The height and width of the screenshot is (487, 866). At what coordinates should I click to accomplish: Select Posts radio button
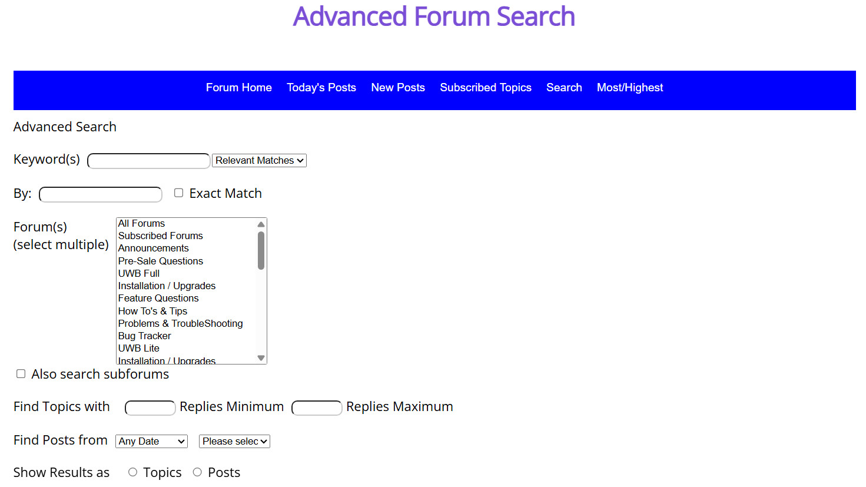point(197,472)
